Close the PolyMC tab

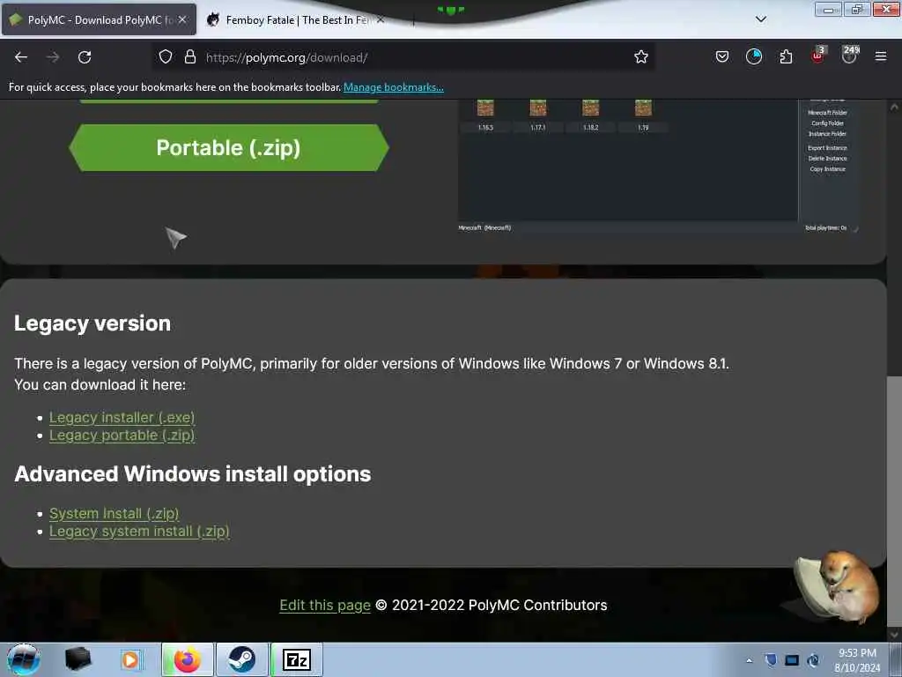pyautogui.click(x=182, y=20)
